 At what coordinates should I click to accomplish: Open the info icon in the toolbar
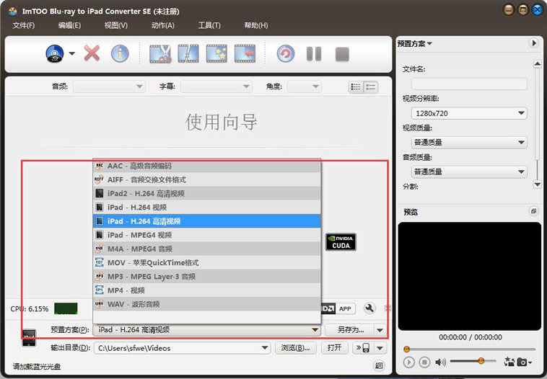(x=120, y=53)
